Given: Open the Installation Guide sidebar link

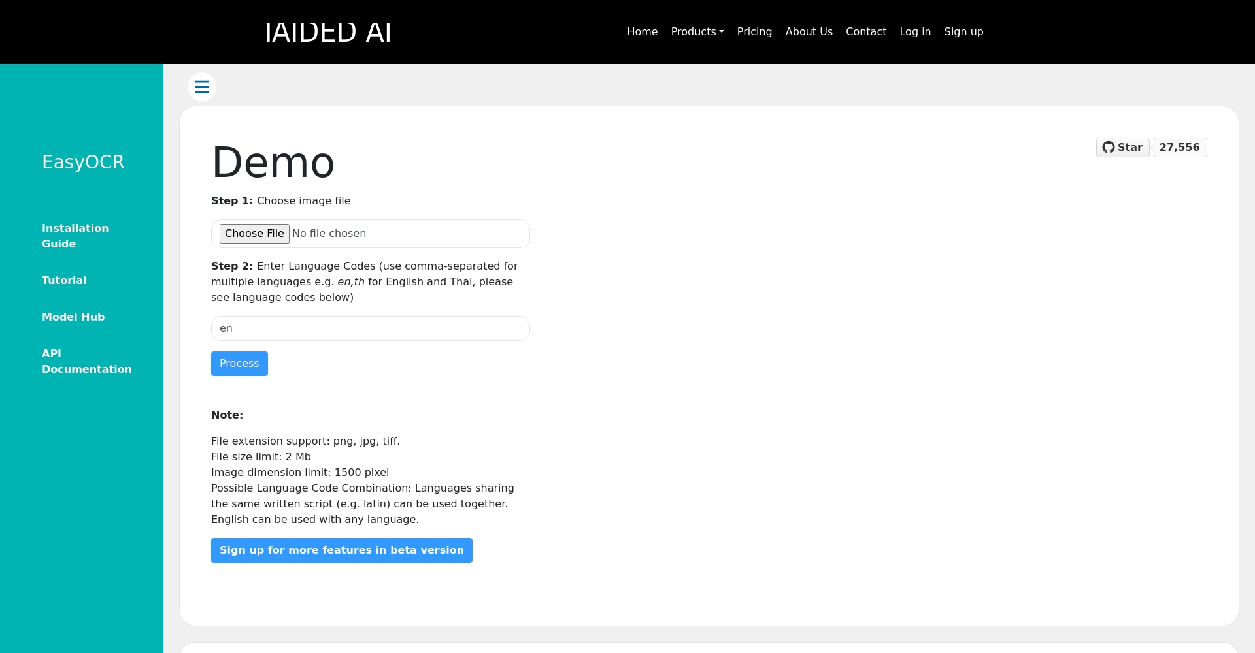Looking at the screenshot, I should (x=75, y=236).
